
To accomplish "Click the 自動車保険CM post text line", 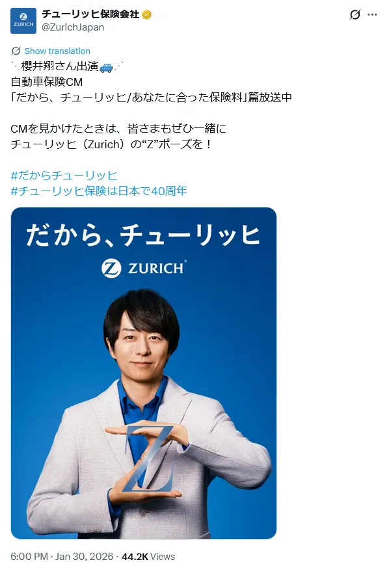I will click(47, 82).
